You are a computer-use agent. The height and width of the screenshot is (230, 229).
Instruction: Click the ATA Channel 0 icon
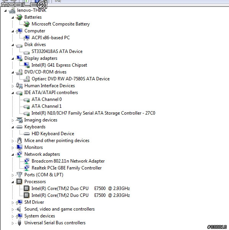click(x=26, y=100)
